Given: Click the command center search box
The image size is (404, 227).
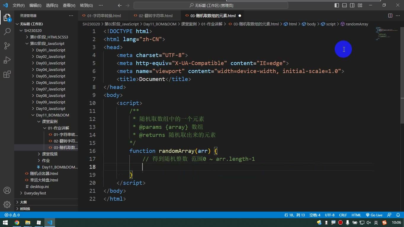Looking at the screenshot, I should point(211,5).
